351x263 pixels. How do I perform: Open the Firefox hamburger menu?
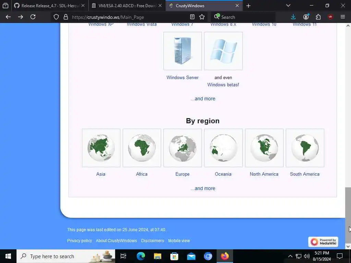click(x=343, y=17)
